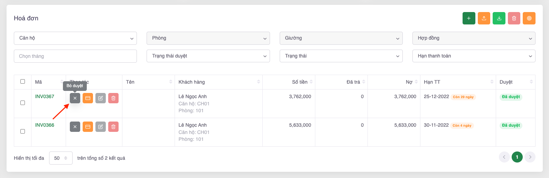Screen dimensions: 549x178
Task: Toggle the select-all checkbox in table header
Action: [x=23, y=82]
